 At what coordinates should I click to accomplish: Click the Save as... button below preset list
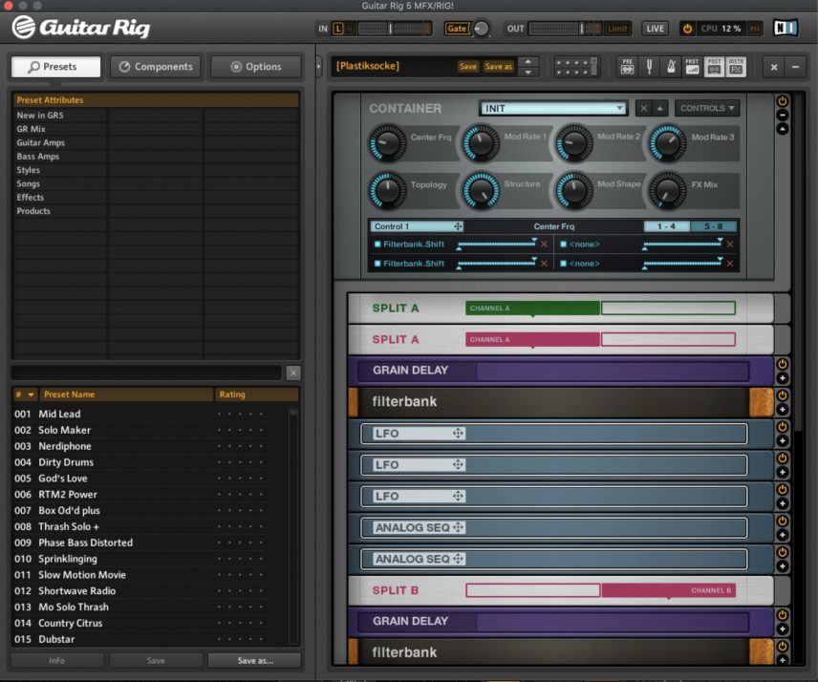254,661
